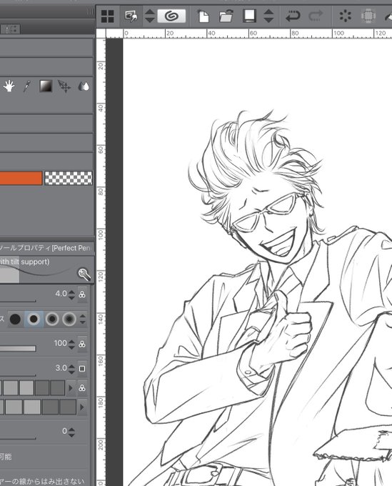Click the slider under the 0 value
This screenshot has height=486, width=392.
click(x=18, y=438)
